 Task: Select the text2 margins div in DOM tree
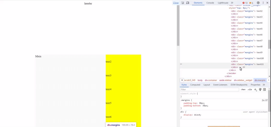coord(247,11)
